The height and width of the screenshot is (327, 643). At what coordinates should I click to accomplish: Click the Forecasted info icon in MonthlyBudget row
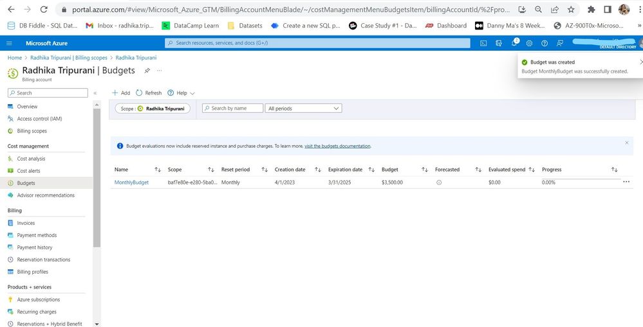coord(439,182)
